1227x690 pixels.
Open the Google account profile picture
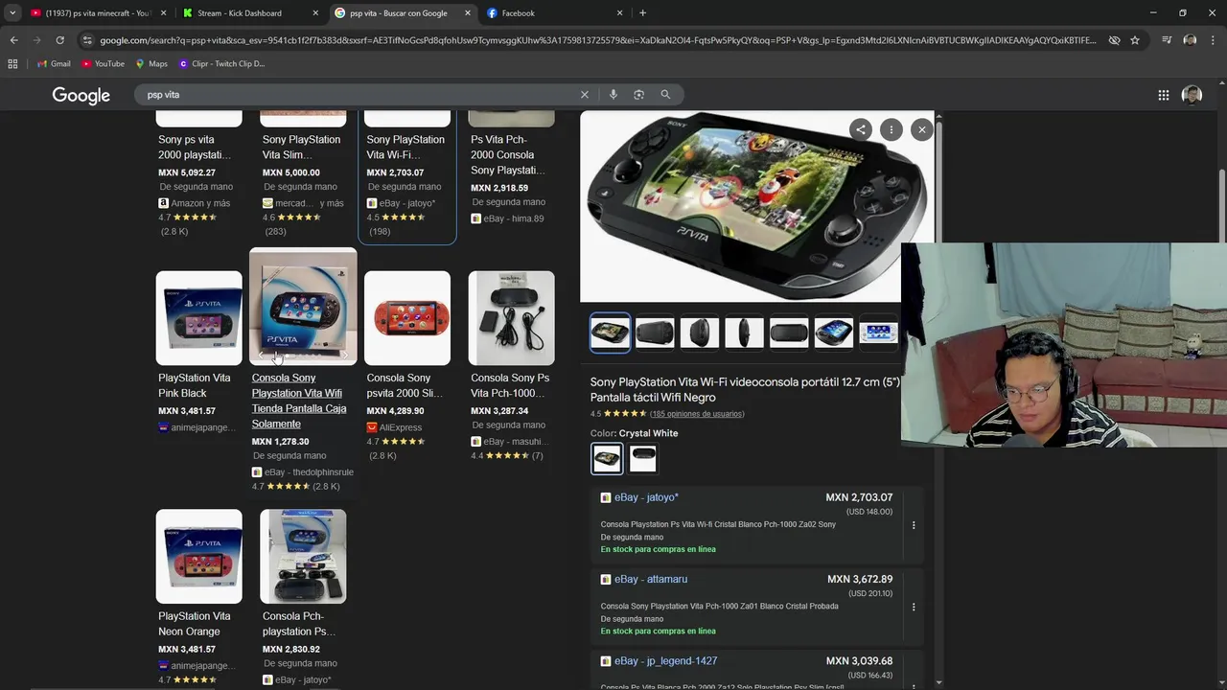coord(1192,95)
